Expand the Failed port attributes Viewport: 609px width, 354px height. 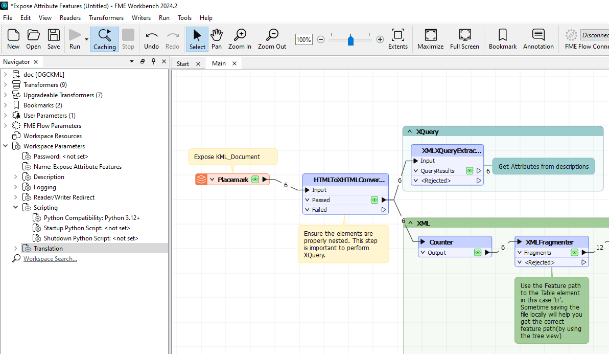point(307,210)
